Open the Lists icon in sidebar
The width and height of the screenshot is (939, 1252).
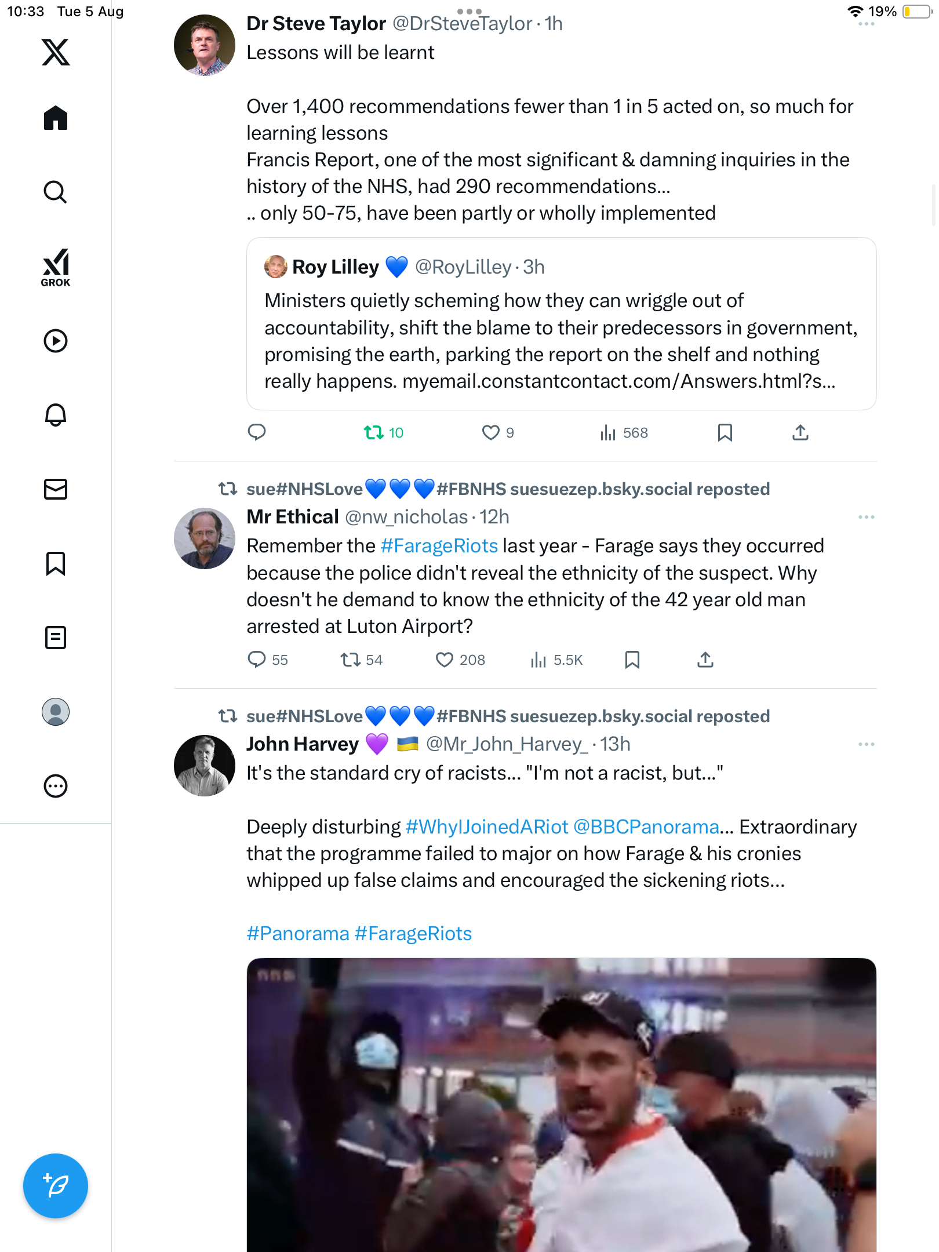tap(56, 638)
